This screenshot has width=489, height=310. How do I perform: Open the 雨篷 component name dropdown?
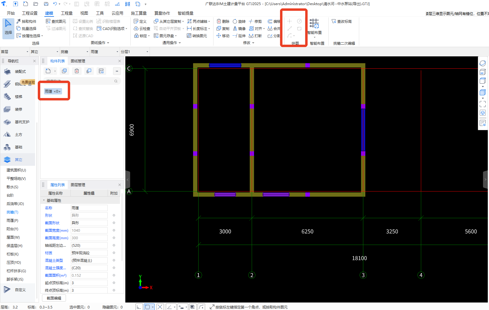click(x=105, y=52)
